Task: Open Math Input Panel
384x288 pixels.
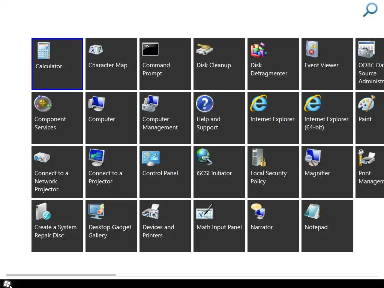Action: [219, 226]
